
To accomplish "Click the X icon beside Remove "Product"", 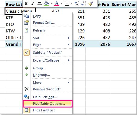I will click(27, 89).
